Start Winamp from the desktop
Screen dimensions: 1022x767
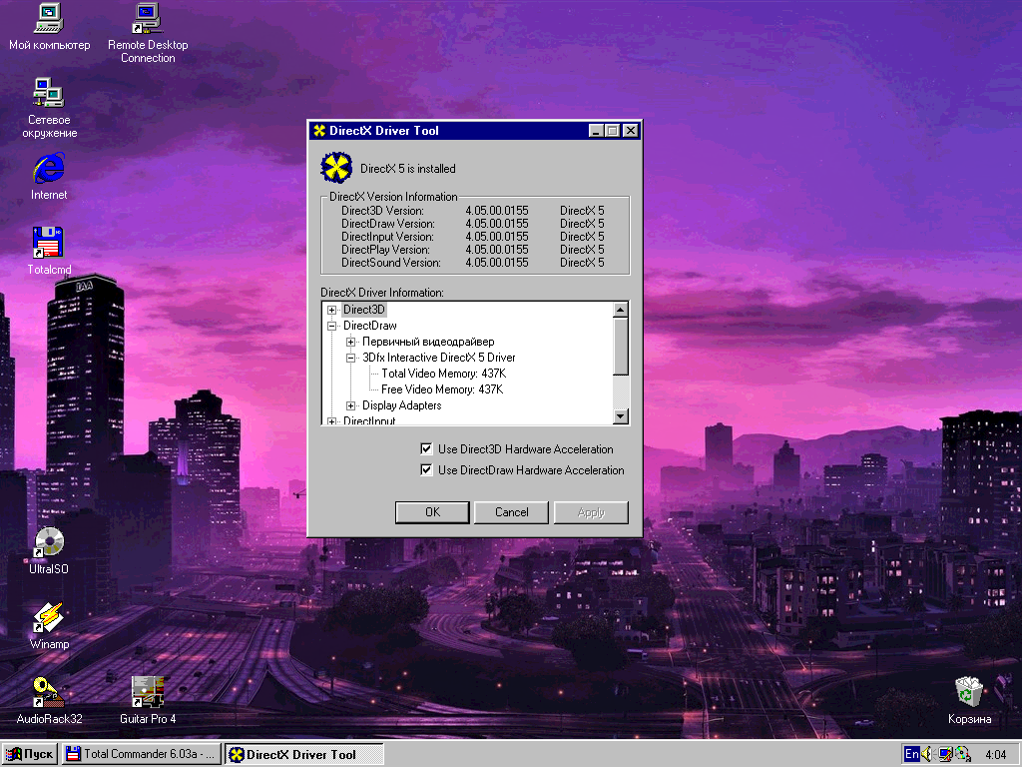pos(48,619)
